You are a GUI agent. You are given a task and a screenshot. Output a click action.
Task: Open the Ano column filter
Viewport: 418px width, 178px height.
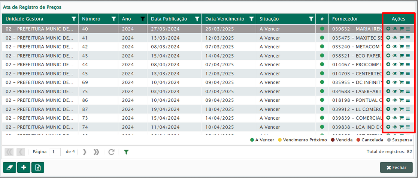142,19
